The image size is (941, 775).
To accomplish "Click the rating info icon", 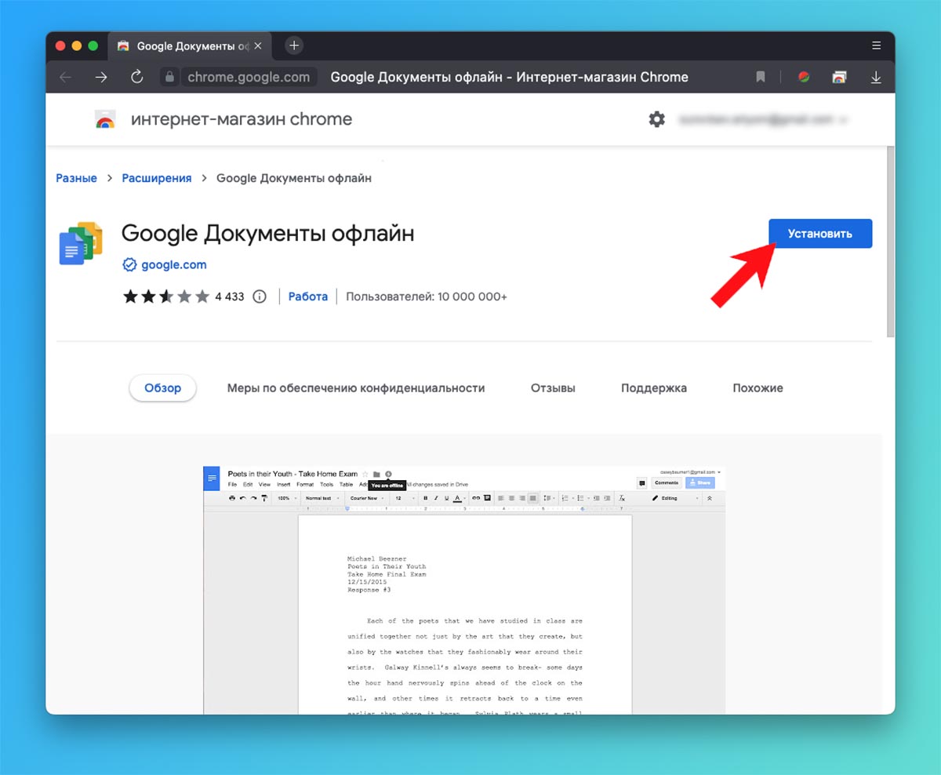I will [x=260, y=297].
